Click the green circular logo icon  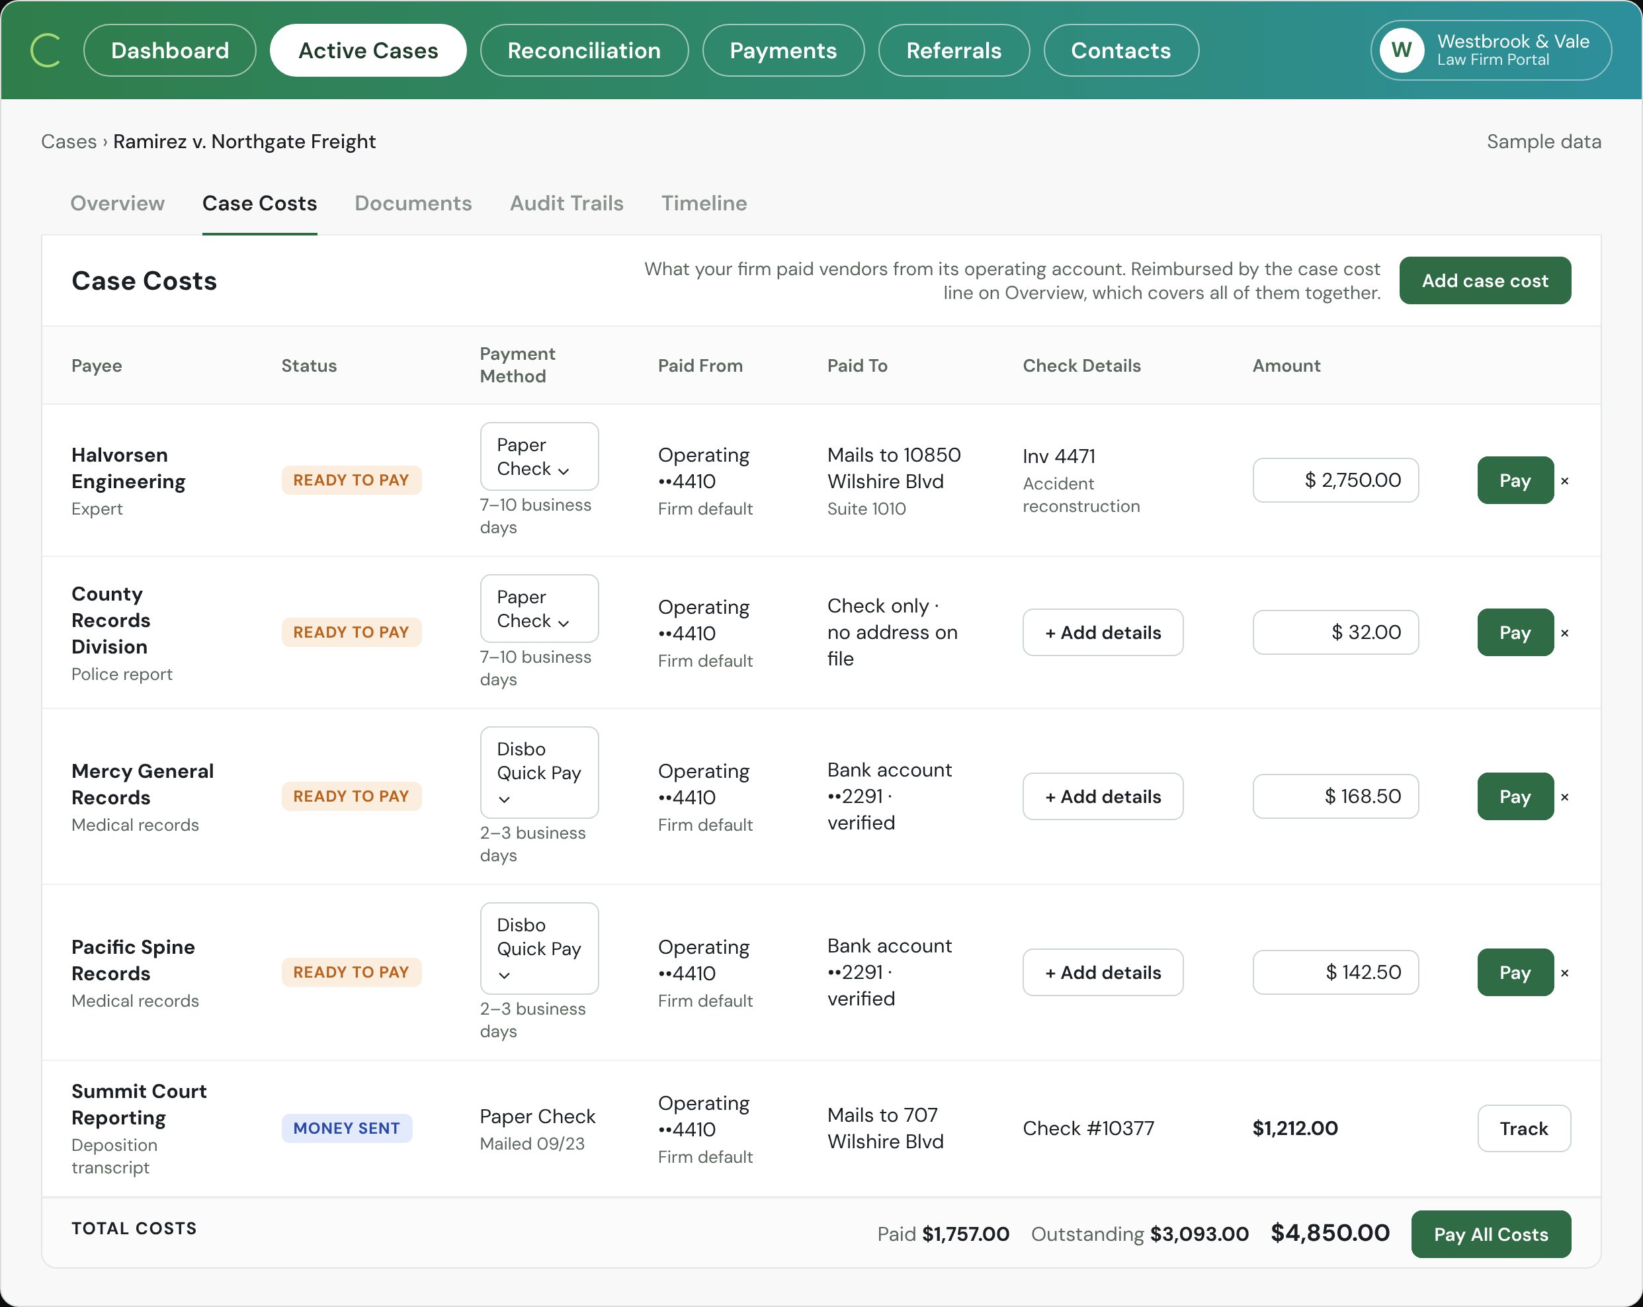point(46,50)
